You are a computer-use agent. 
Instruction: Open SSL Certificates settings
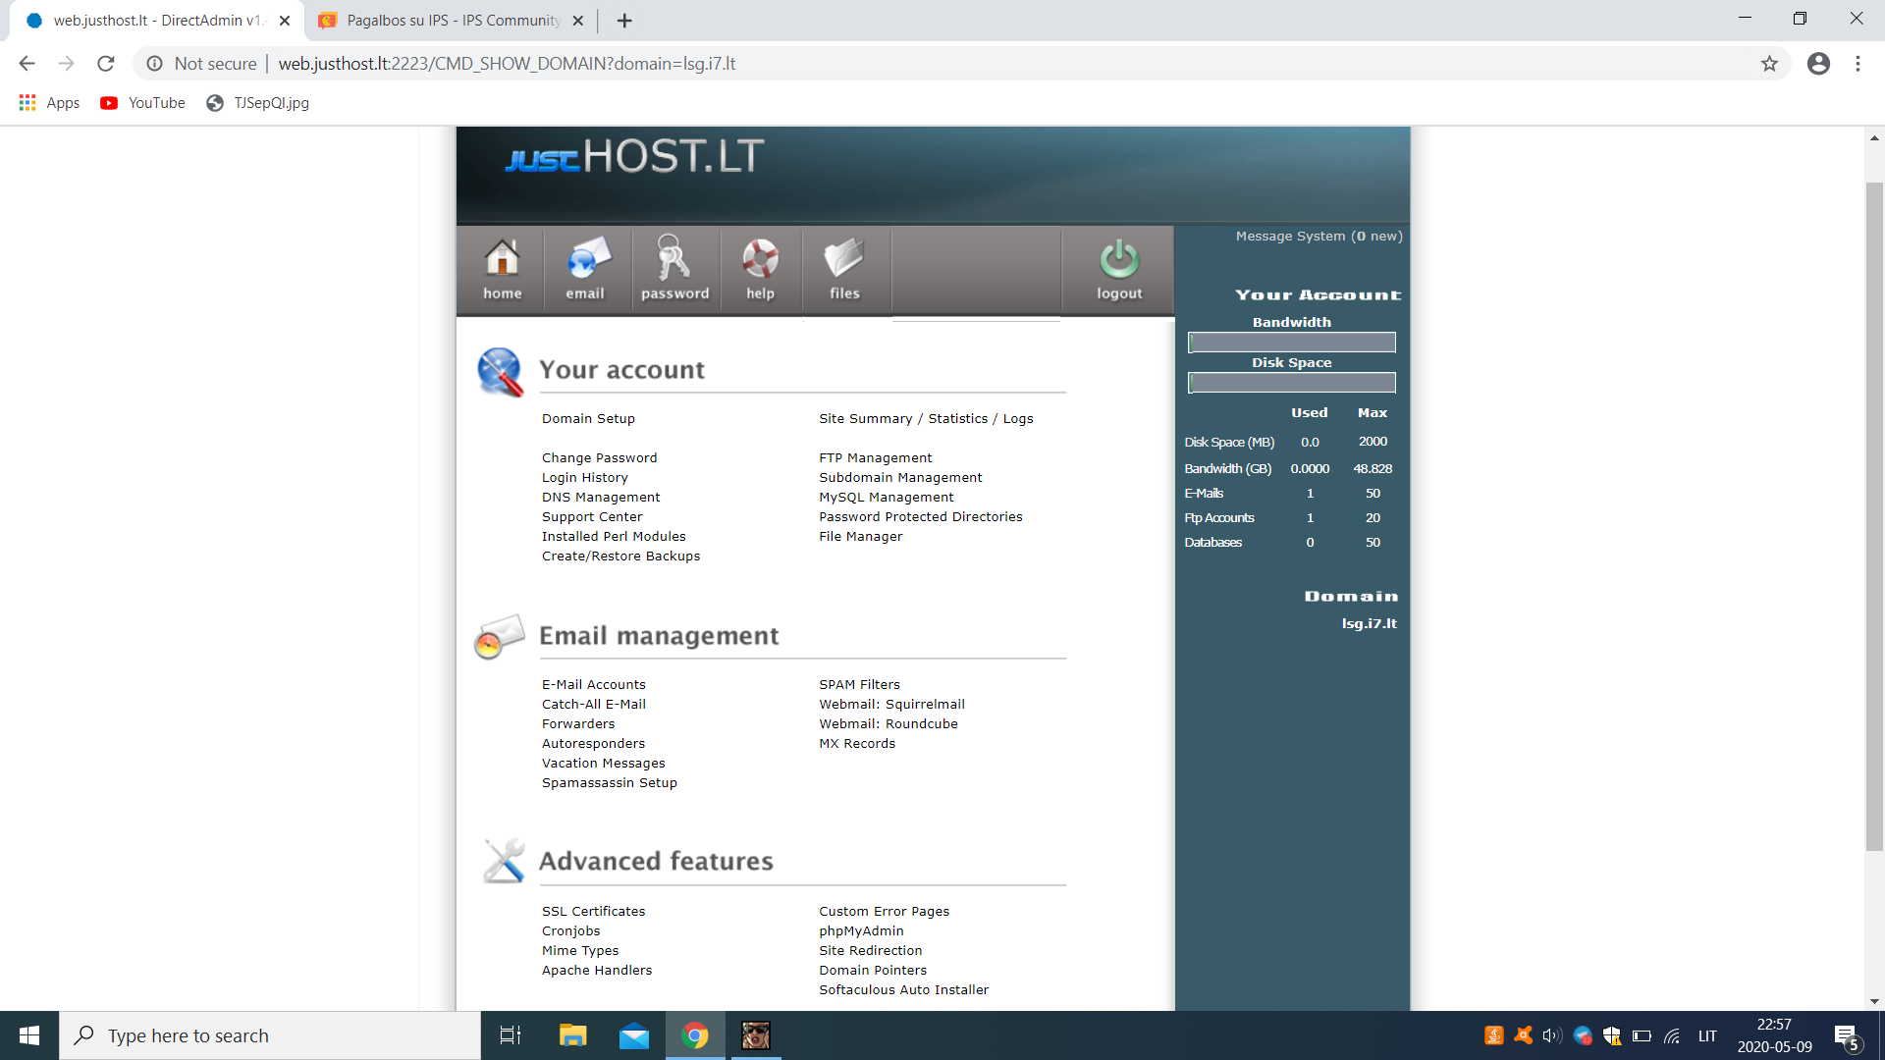[593, 912]
